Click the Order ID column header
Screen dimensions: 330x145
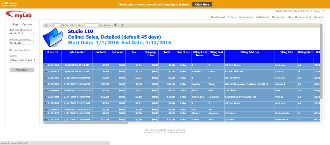[x=52, y=57]
